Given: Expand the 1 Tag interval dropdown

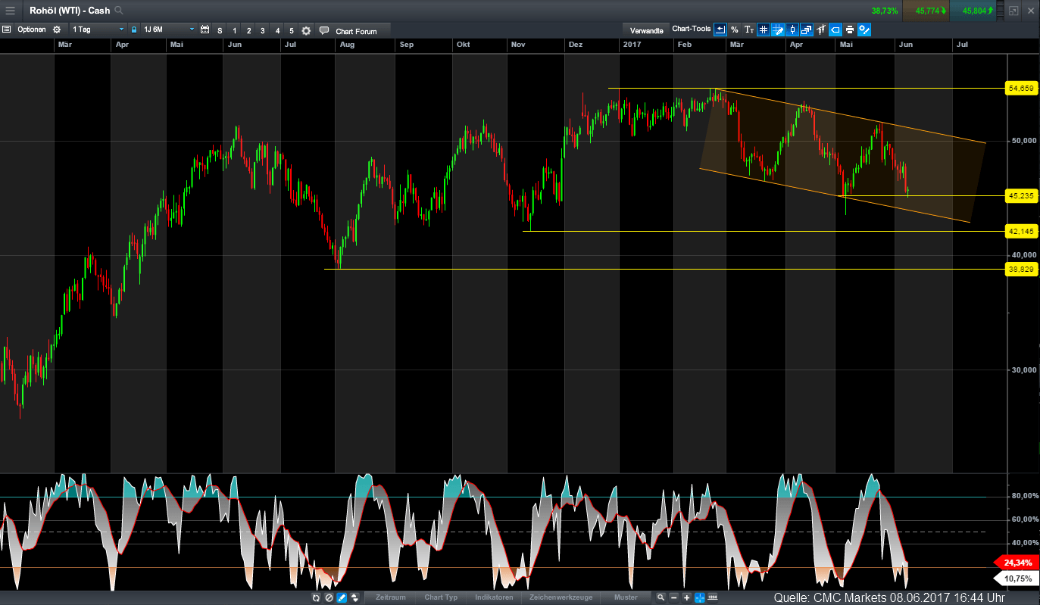Looking at the screenshot, I should click(98, 30).
